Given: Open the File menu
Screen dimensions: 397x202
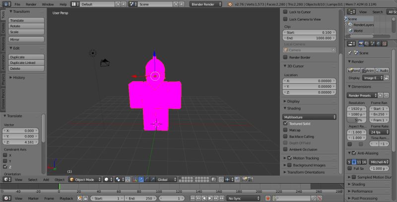Looking at the screenshot, I should coord(17,4).
